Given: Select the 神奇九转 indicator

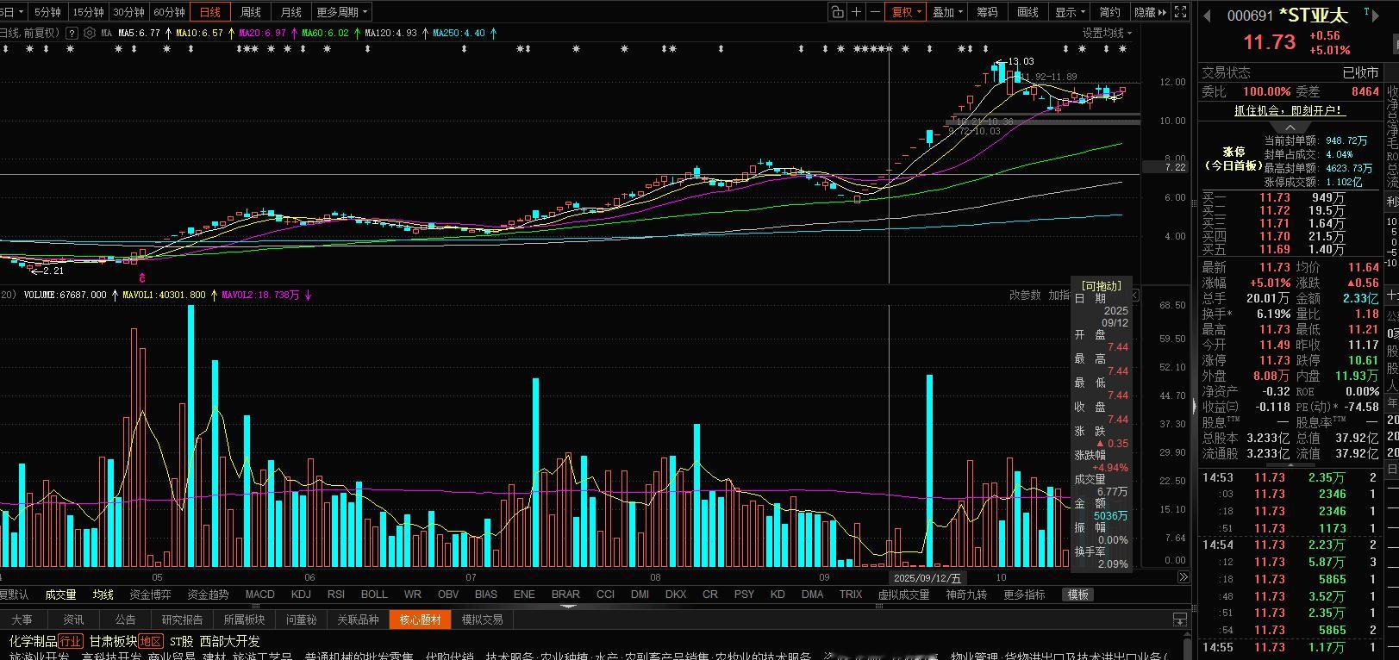Looking at the screenshot, I should click(966, 595).
